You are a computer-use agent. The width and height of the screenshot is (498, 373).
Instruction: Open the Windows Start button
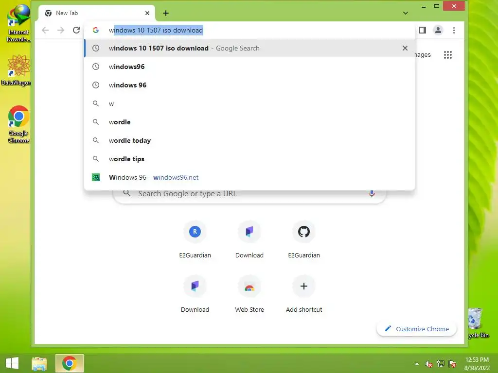click(x=12, y=363)
